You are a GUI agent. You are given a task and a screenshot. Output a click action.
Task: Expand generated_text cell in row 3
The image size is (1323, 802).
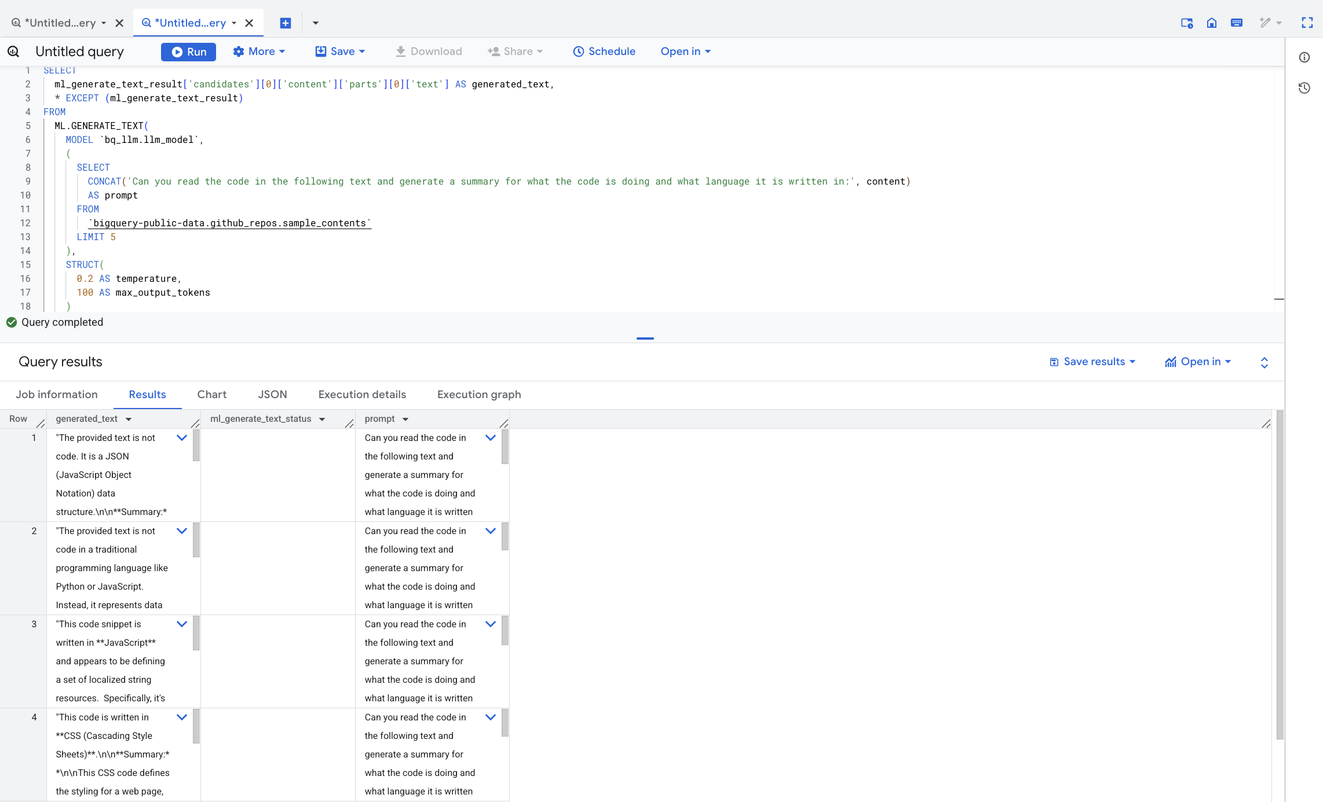pyautogui.click(x=182, y=624)
